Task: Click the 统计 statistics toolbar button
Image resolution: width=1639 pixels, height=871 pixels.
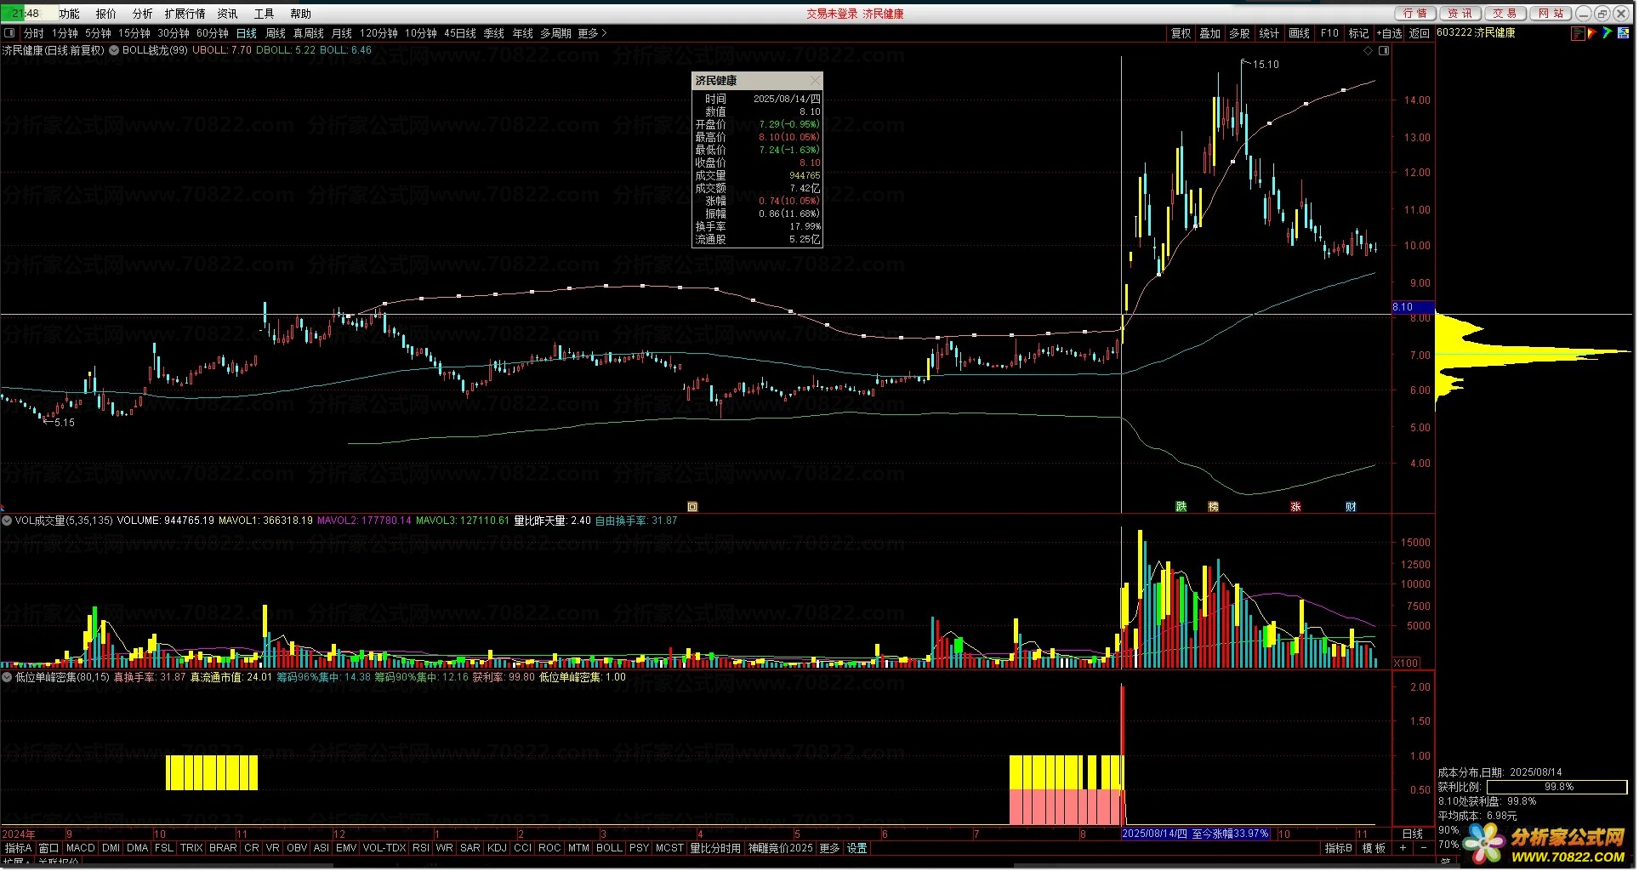Action: [x=1269, y=33]
